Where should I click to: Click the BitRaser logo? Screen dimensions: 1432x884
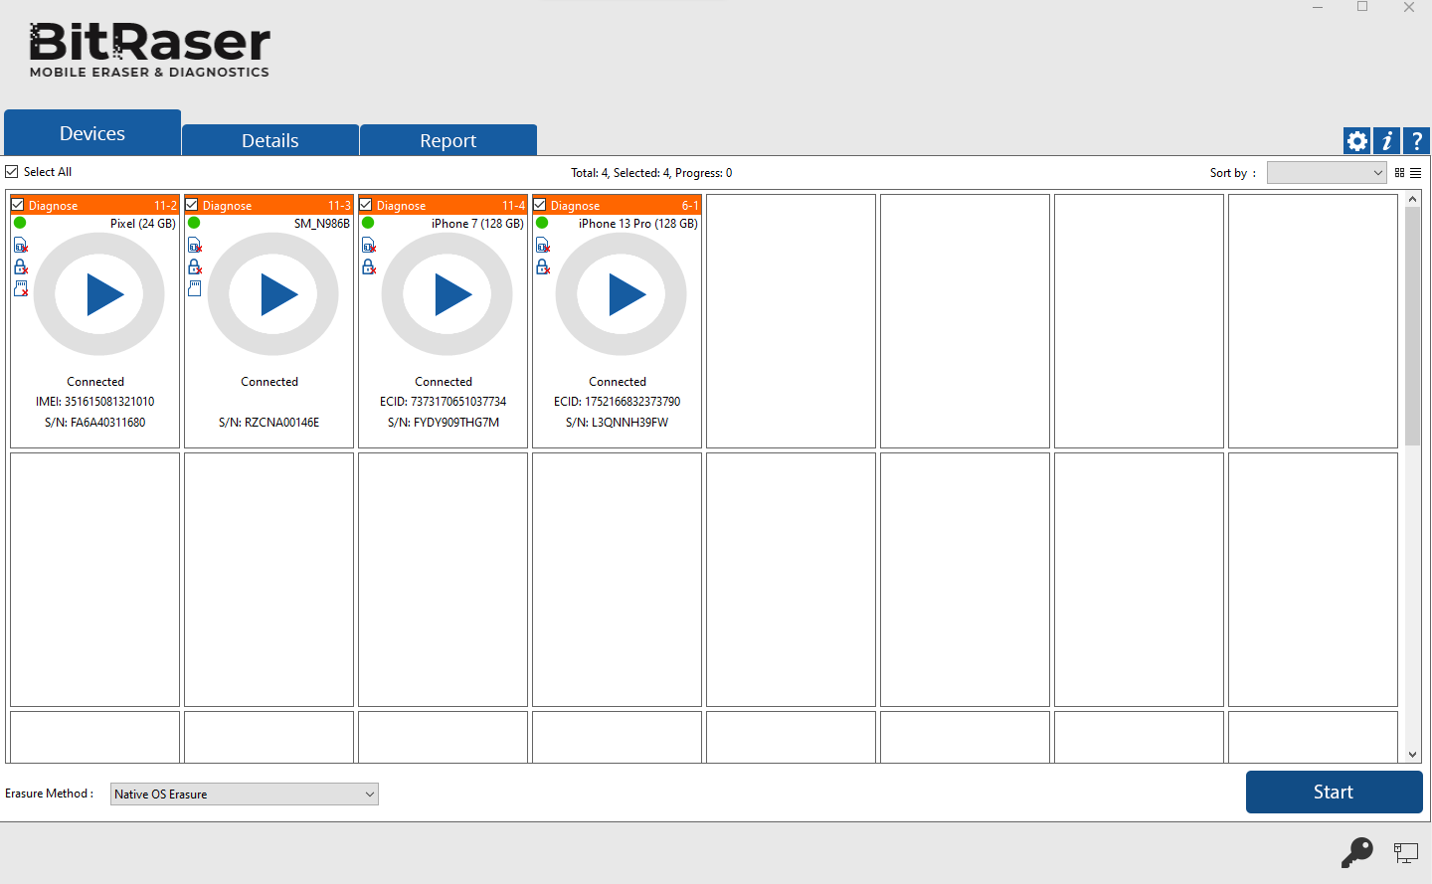click(149, 50)
